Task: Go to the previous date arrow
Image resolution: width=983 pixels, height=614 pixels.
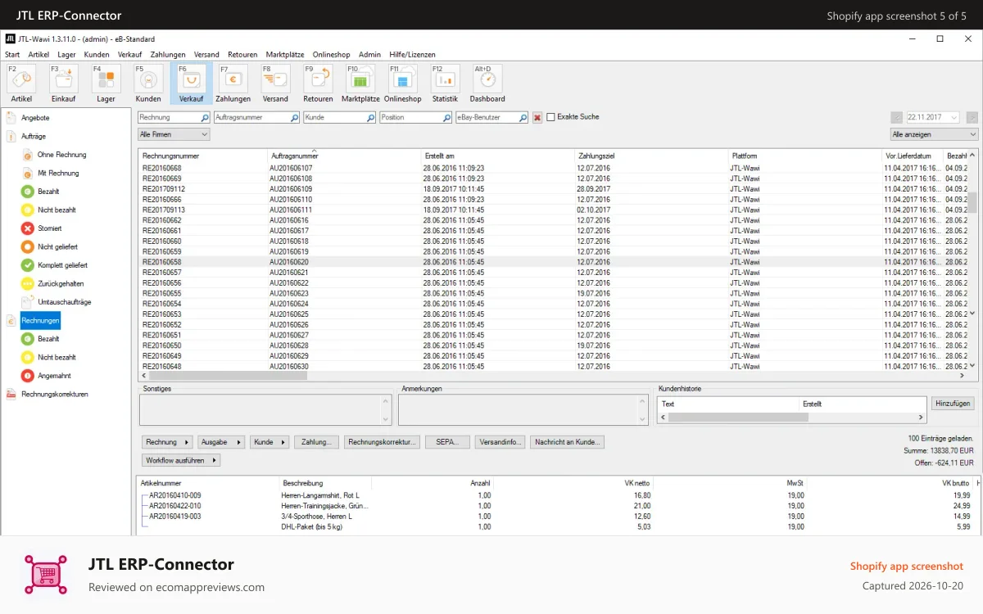Action: (x=896, y=118)
